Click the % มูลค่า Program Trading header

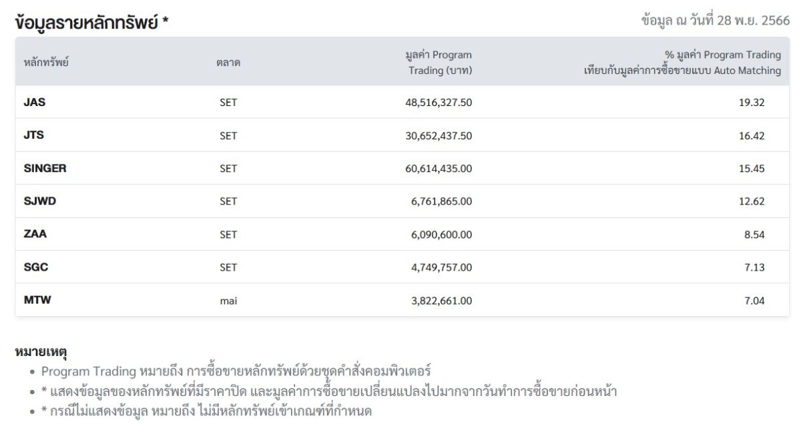pyautogui.click(x=682, y=63)
